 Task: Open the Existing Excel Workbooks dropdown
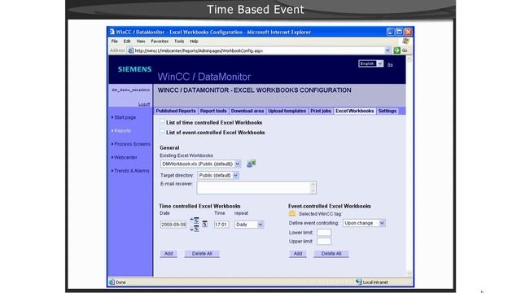237,164
